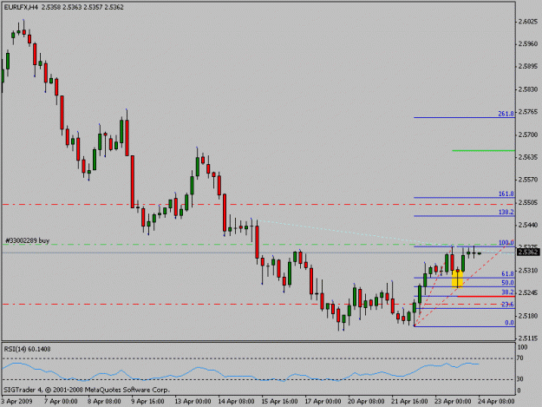Screen dimensions: 542x407
Task: Click the 2.5700 price axis label
Action: (x=528, y=135)
